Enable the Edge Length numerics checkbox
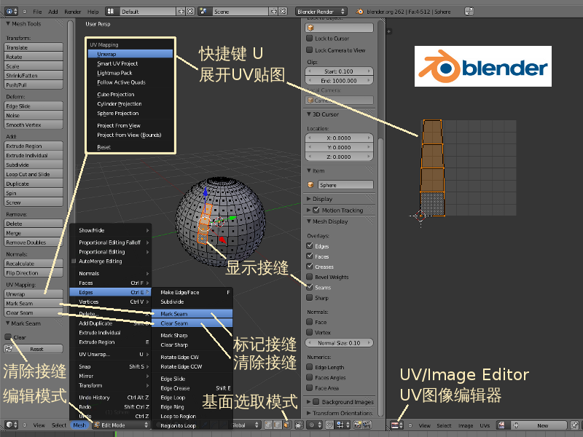Viewport: 583px width, 437px height. (309, 367)
